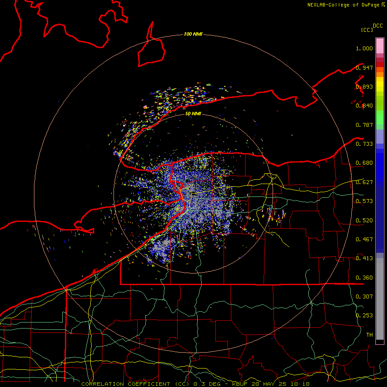
Task: Select the 0.840 scale value
Action: coord(364,106)
